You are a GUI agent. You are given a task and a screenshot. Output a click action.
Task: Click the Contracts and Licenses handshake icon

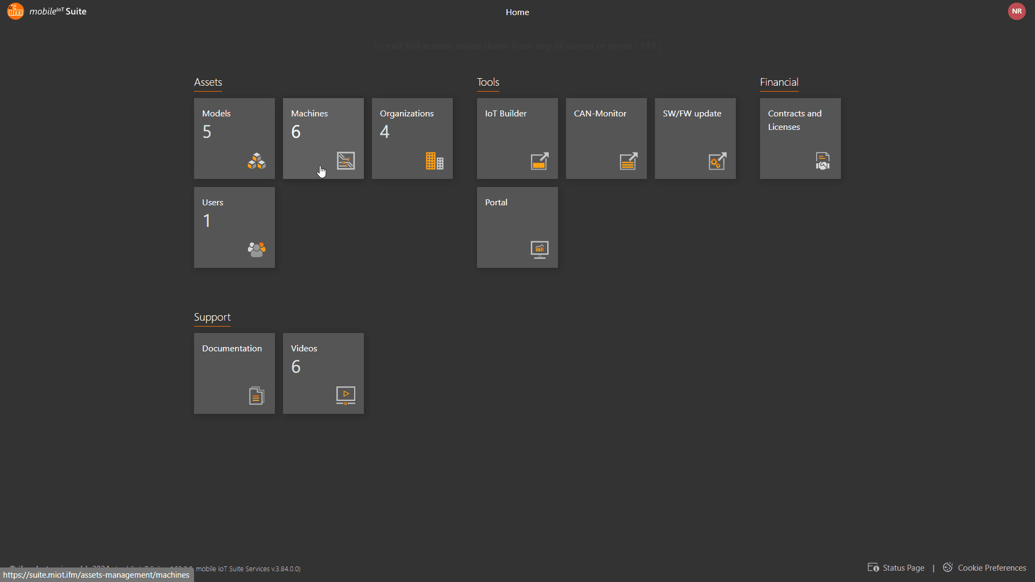point(823,161)
